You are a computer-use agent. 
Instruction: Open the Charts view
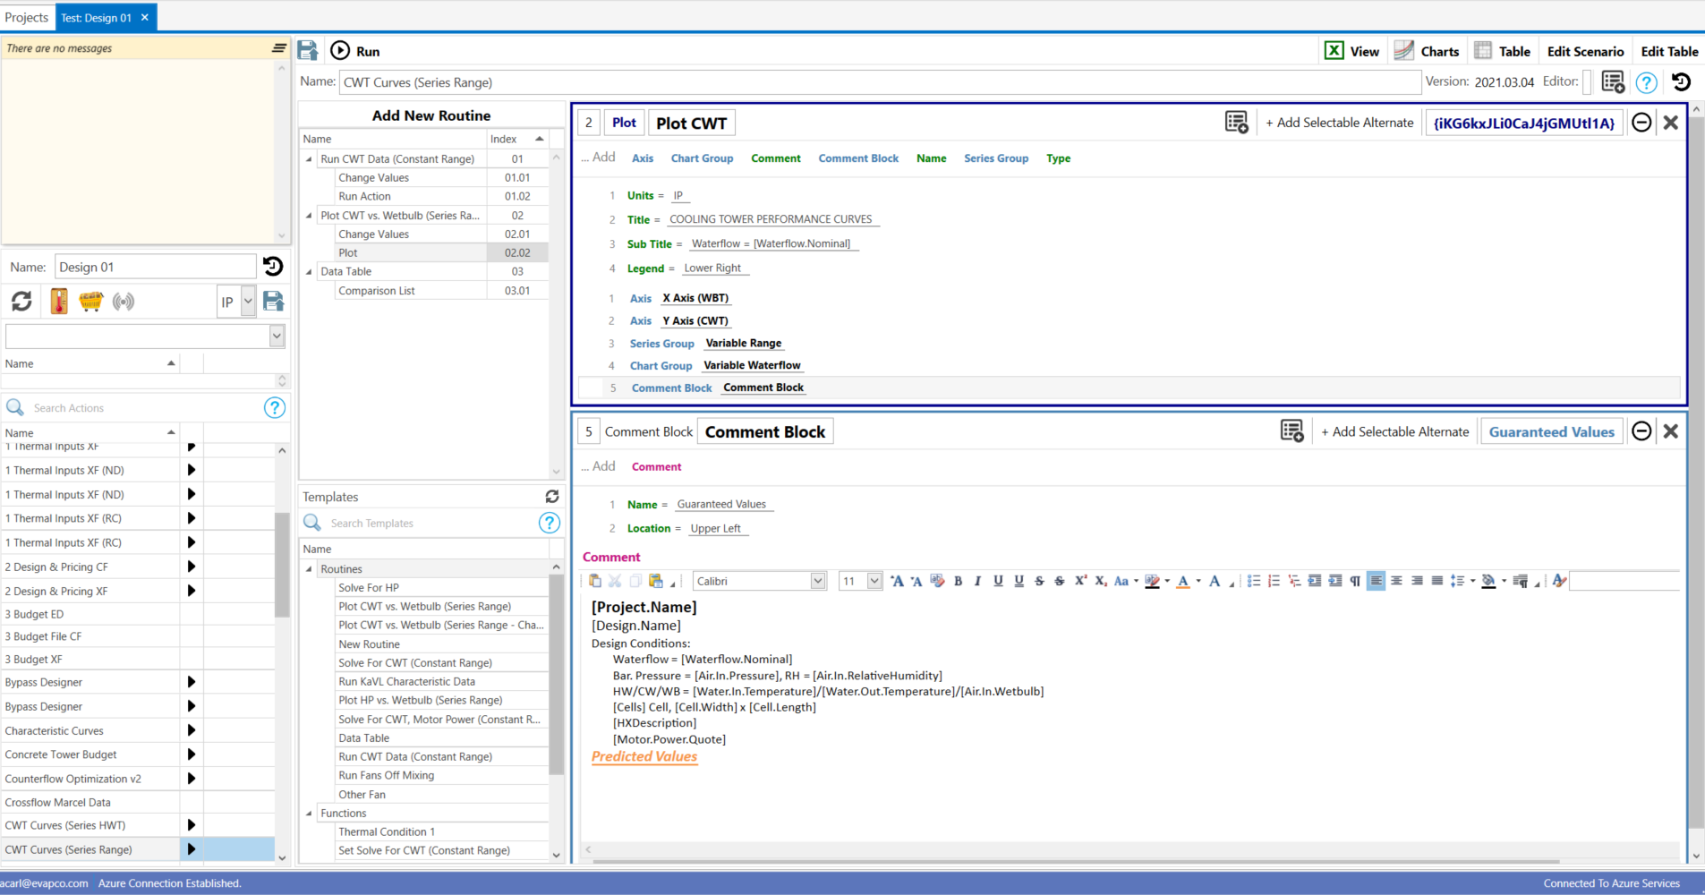1428,51
